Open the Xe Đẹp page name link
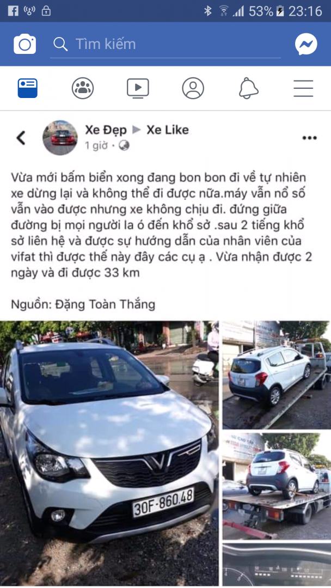Viewport: 331px width, 588px height. pyautogui.click(x=106, y=130)
